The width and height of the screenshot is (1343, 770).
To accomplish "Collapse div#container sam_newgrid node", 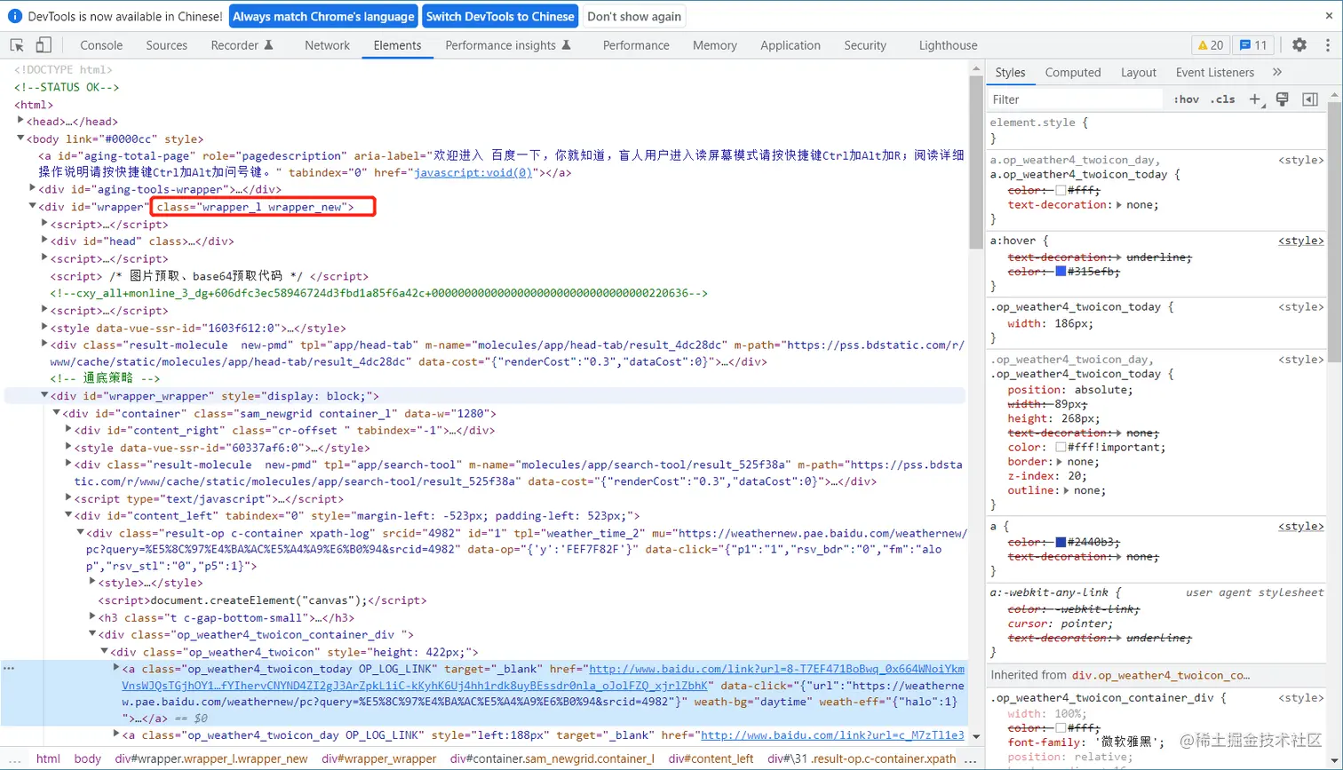I will click(x=57, y=413).
